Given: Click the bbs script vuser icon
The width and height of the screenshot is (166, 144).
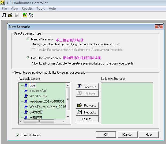Looking at the screenshot, I should pyautogui.click(x=26, y=85).
